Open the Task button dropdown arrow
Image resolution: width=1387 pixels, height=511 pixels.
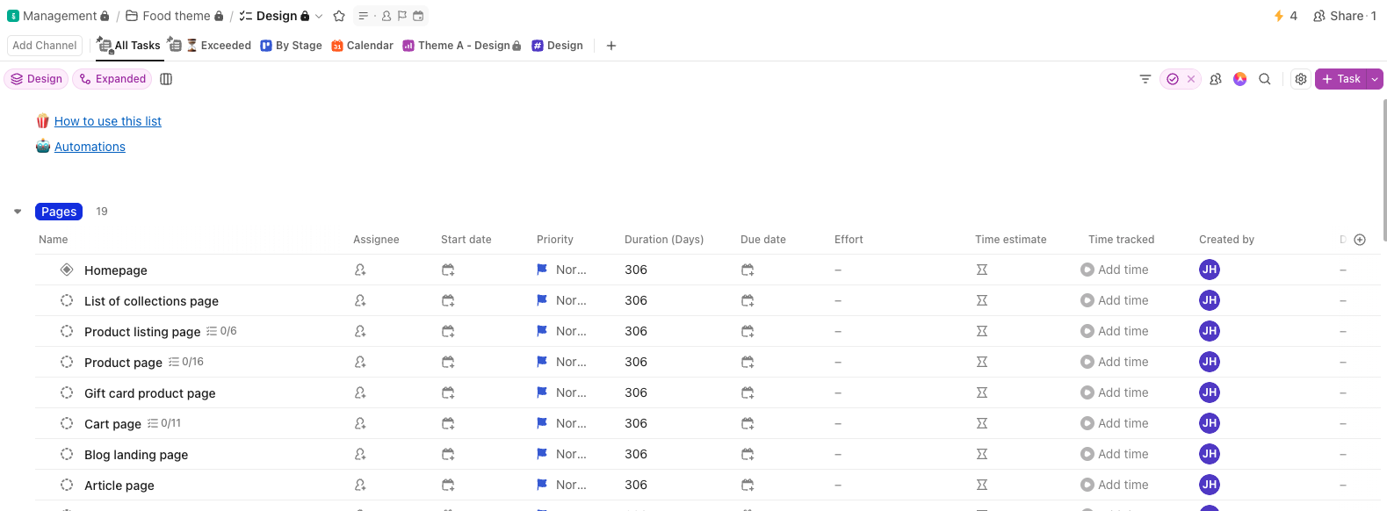pyautogui.click(x=1375, y=79)
